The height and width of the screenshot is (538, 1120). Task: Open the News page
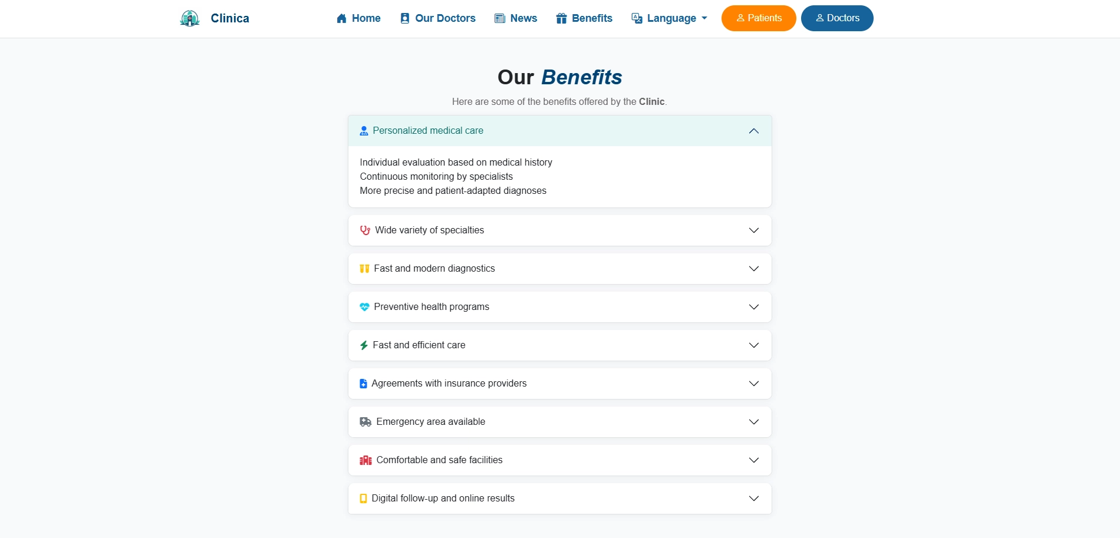point(516,18)
